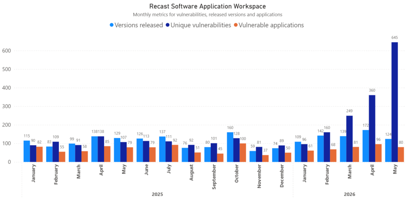Click the light blue Versions released legend dot
This screenshot has height=198, width=405.
pos(112,25)
